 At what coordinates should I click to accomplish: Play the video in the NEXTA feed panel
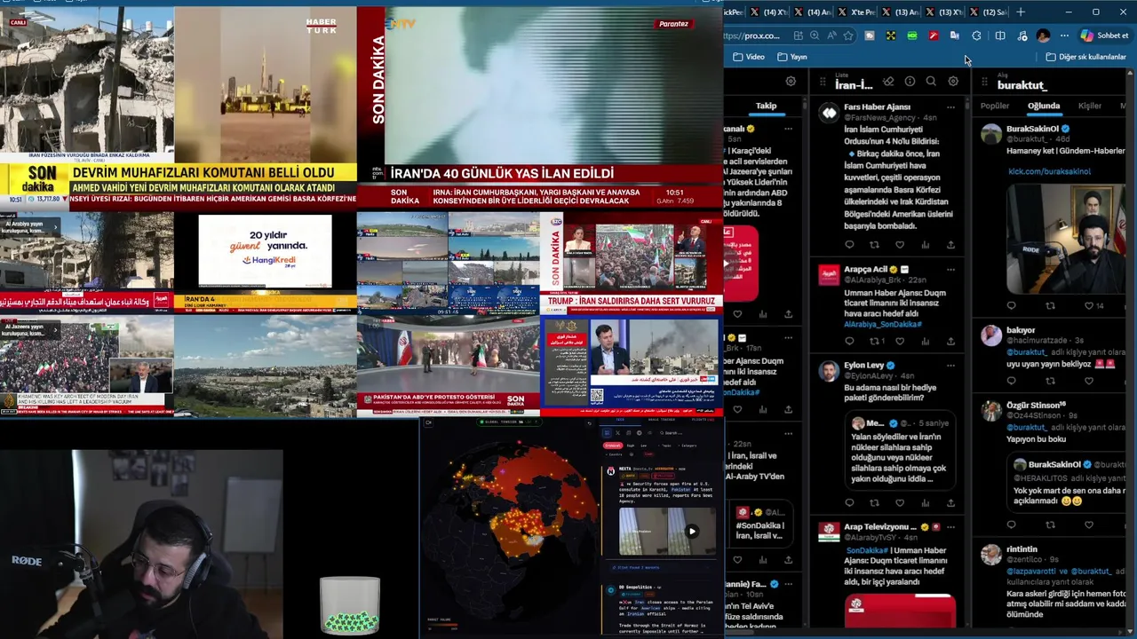(x=691, y=532)
